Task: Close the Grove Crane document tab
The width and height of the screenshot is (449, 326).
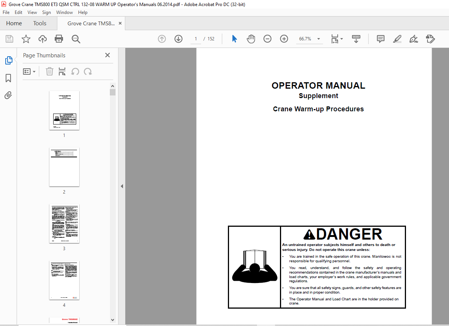Action: 120,23
